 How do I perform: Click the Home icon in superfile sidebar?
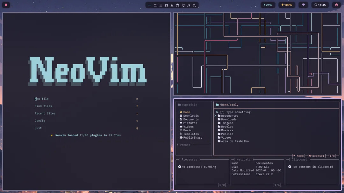181,112
